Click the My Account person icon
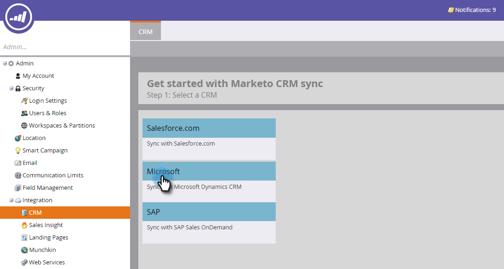The height and width of the screenshot is (269, 504). [x=18, y=76]
